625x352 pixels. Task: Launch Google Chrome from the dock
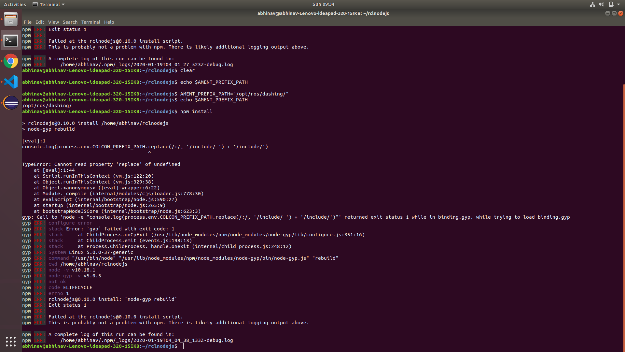click(11, 61)
